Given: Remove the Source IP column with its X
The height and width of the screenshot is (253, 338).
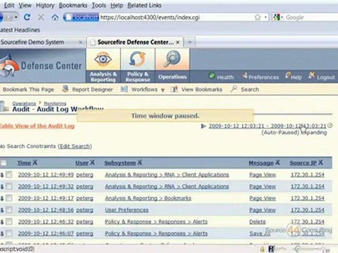Looking at the screenshot, I should coord(321,162).
